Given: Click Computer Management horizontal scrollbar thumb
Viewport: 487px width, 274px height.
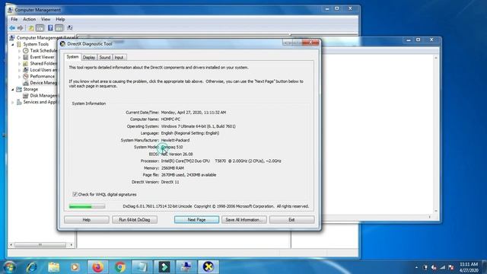Looking at the screenshot, I should pyautogui.click(x=40, y=245).
